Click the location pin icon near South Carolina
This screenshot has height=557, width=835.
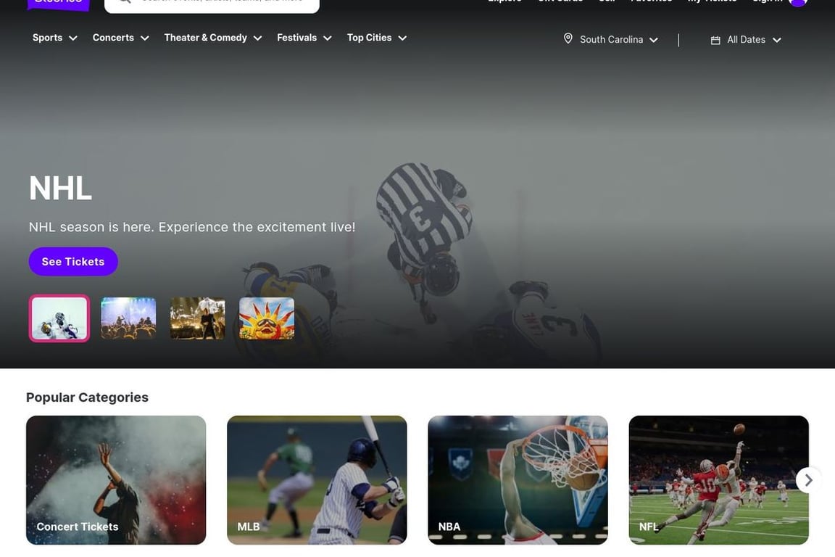pyautogui.click(x=568, y=38)
